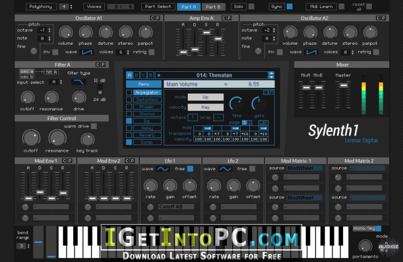The height and width of the screenshot is (262, 403).
Task: Flip the 12 dB / 24 dB filter switch
Action: [100, 90]
